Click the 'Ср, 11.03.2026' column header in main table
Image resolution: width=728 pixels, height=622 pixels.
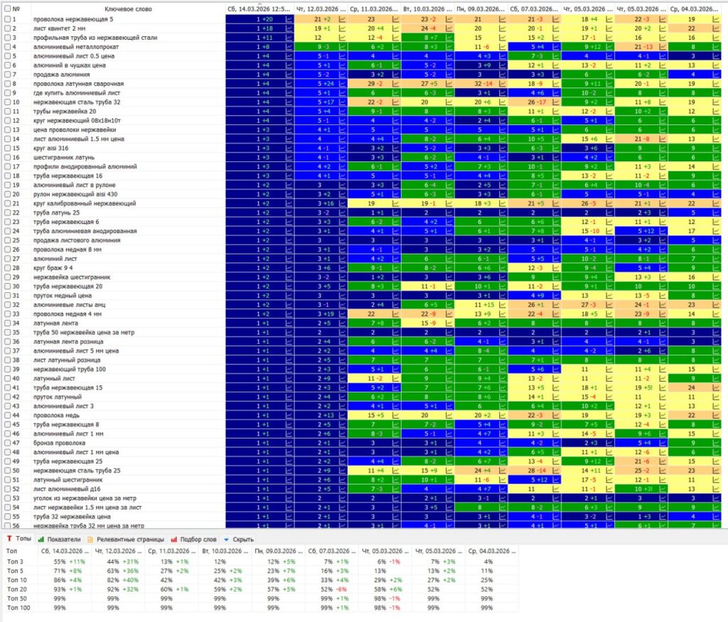tap(374, 9)
